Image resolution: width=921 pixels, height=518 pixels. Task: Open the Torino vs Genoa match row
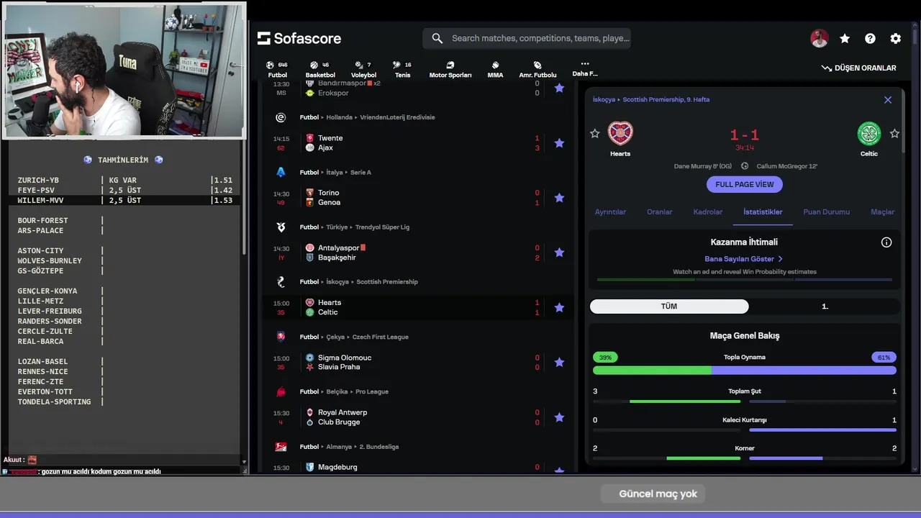point(418,198)
